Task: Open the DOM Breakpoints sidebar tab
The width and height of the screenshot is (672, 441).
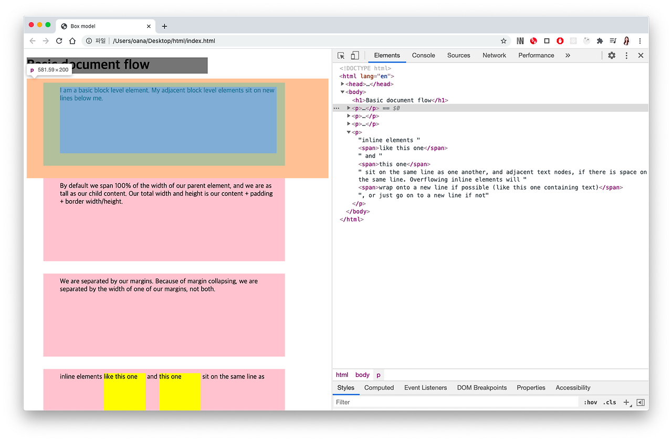Action: pos(482,388)
